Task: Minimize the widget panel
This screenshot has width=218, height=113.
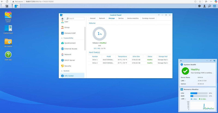Action: click(207, 61)
